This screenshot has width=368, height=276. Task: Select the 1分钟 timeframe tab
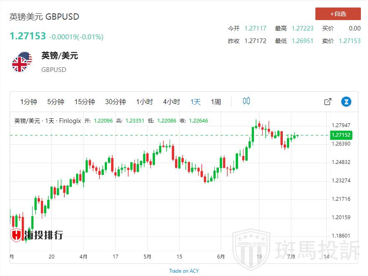[x=29, y=102]
